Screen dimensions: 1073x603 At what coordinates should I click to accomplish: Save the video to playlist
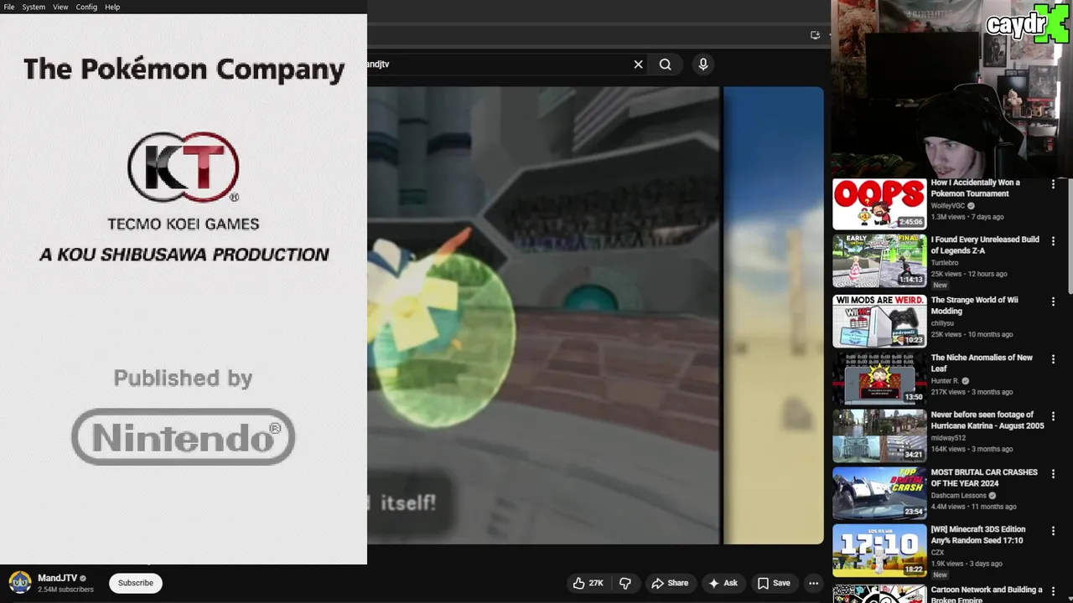click(774, 583)
